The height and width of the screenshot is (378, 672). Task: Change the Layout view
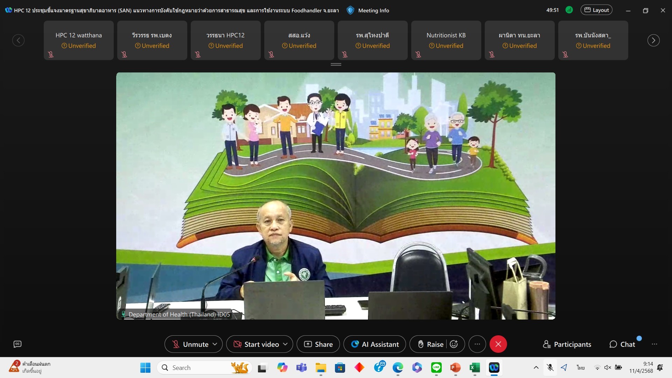pos(596,10)
